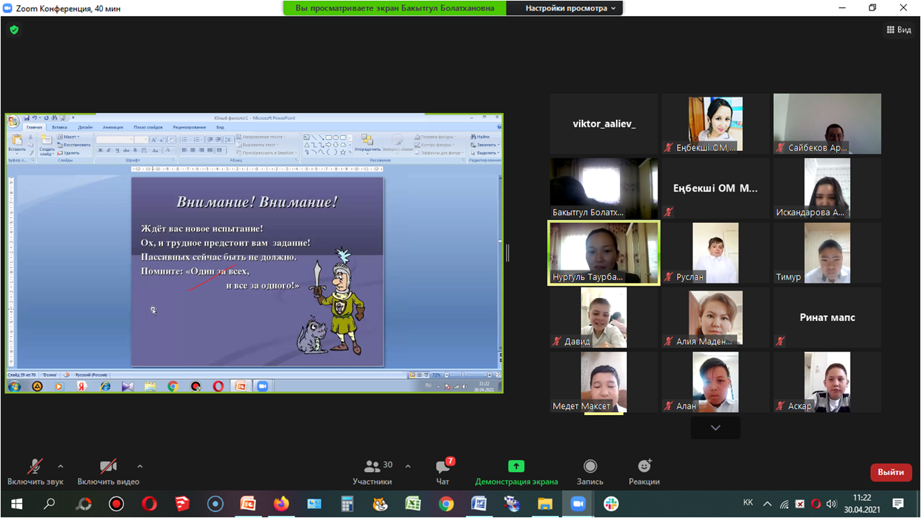Start recording with the Запись button
The image size is (921, 518).
[x=590, y=471]
